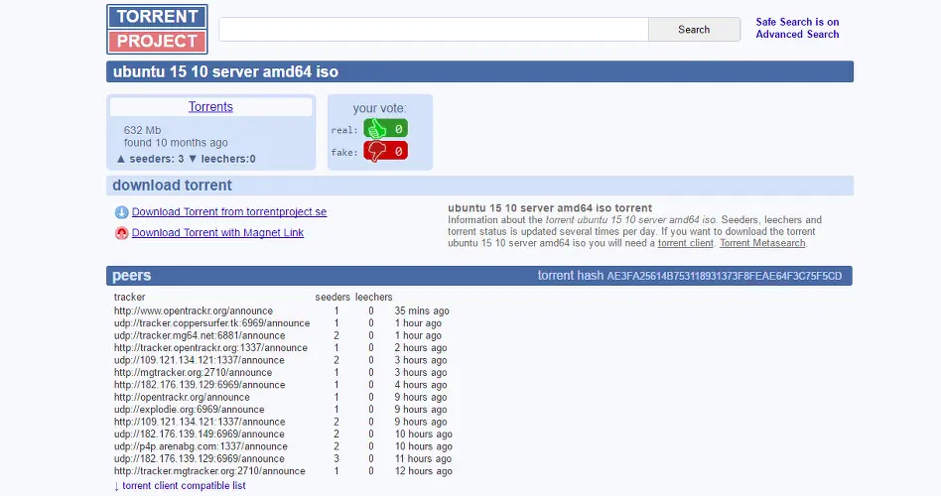The image size is (941, 496).
Task: Click the 4 hours ago timestamp
Action: tap(420, 385)
